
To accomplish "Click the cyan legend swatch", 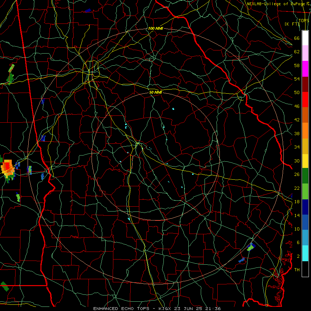I will 305,253.
